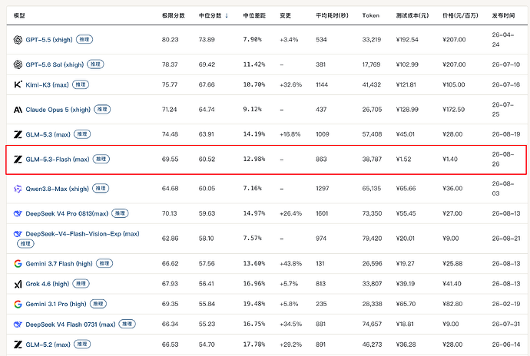530x356 pixels.
Task: Open the GPT-5.6 Sol (xhigh) model link
Action: click(x=55, y=64)
